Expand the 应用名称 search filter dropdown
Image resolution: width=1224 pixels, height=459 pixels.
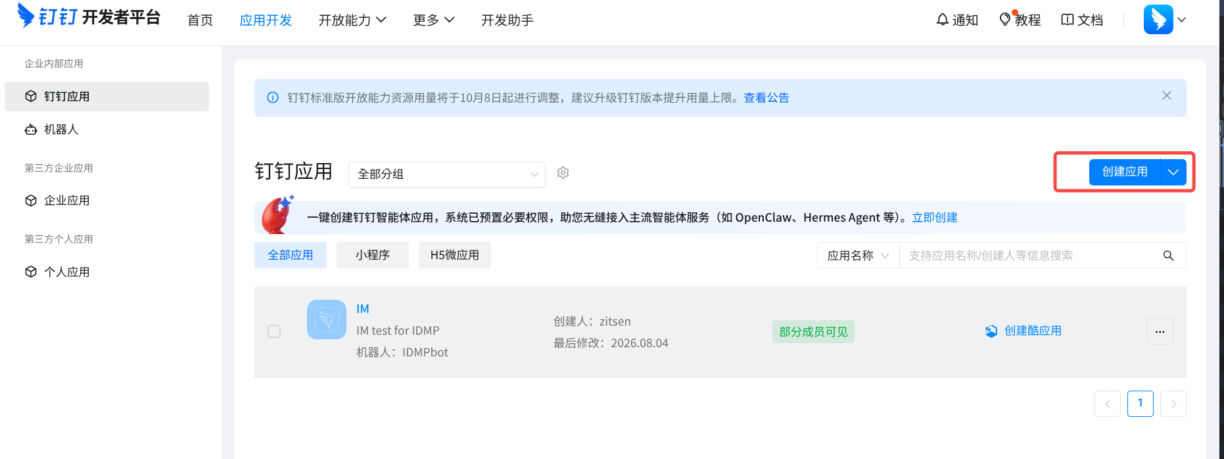tap(858, 256)
